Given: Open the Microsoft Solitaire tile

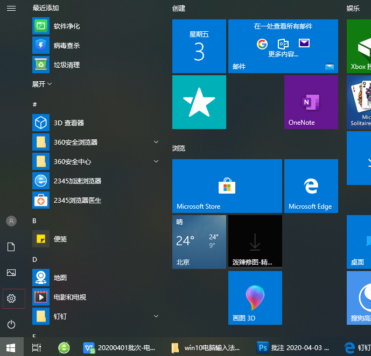Looking at the screenshot, I should [359, 102].
